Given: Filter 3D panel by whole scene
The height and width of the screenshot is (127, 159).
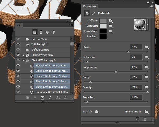Looking at the screenshot, I should click(x=35, y=32).
